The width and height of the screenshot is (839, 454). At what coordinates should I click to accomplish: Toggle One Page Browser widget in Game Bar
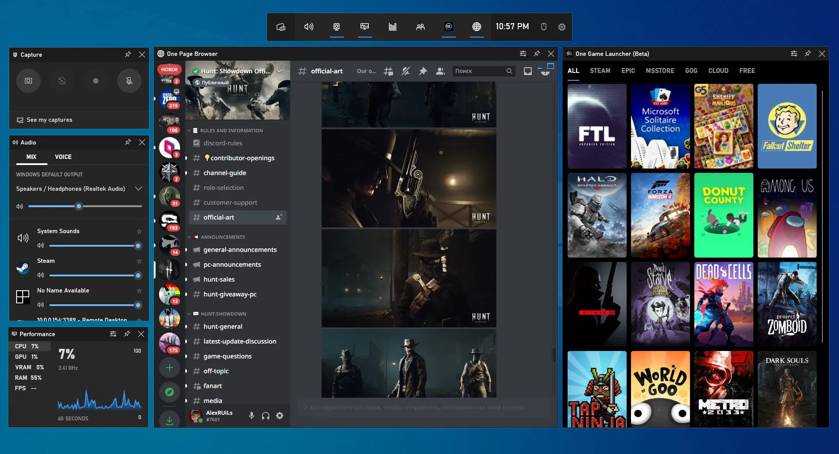[x=476, y=27]
